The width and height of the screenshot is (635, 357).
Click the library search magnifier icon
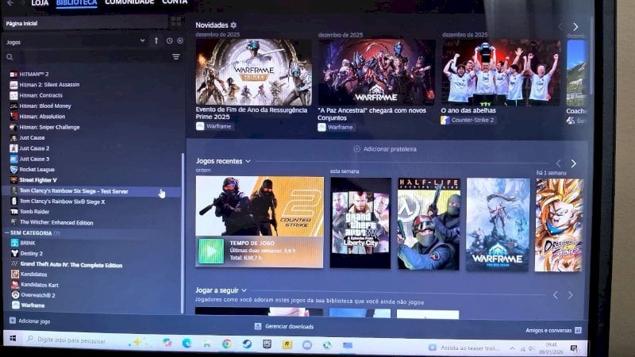point(10,57)
